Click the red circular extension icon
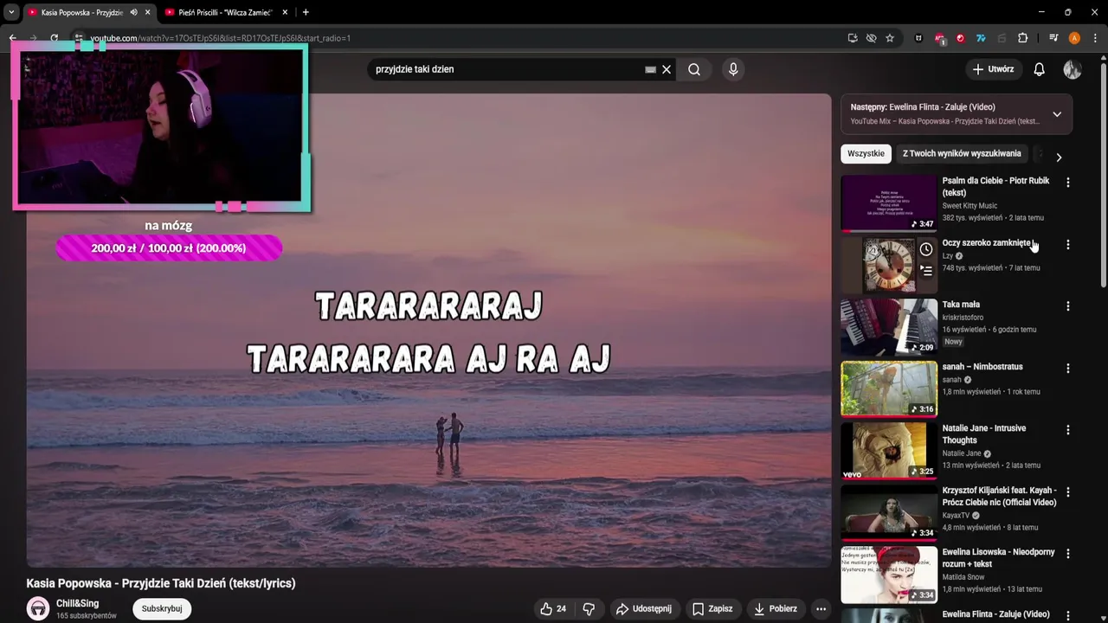Screen dimensions: 1108x623 click(960, 38)
